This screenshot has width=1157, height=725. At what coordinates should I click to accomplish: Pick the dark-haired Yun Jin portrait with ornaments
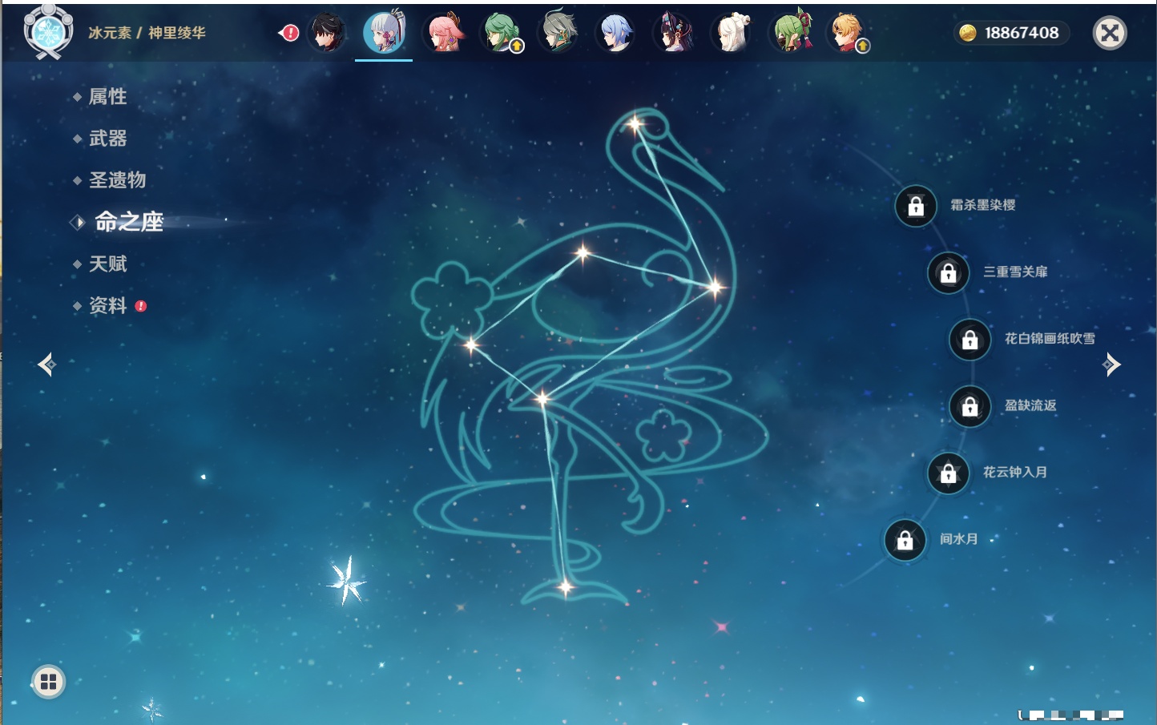point(674,33)
